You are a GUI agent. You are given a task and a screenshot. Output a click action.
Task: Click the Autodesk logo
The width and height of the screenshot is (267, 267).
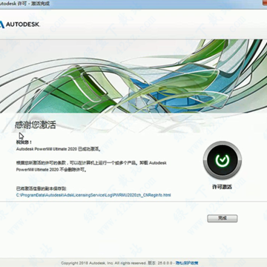(20, 24)
